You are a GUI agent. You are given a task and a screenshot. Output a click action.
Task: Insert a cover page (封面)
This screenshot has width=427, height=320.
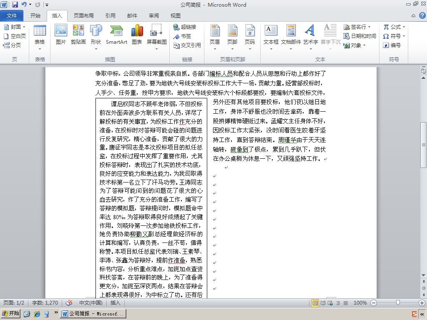click(12, 27)
